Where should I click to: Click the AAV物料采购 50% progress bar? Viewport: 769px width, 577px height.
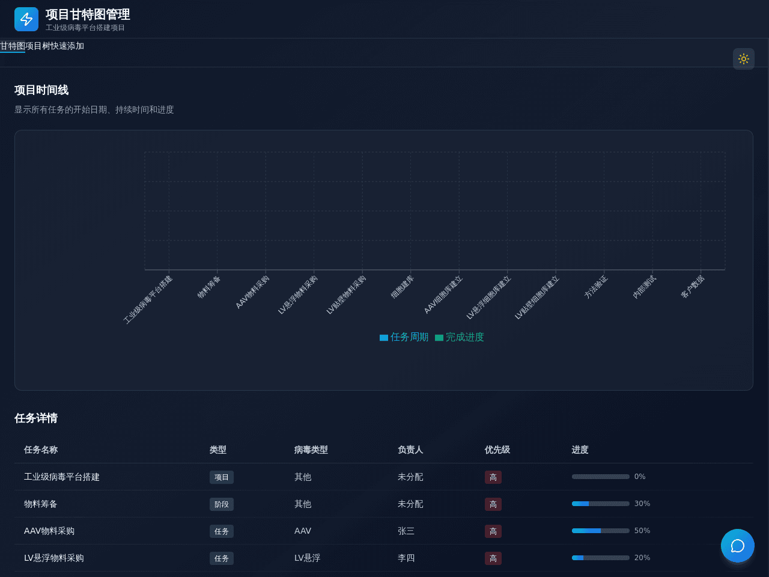(x=601, y=531)
